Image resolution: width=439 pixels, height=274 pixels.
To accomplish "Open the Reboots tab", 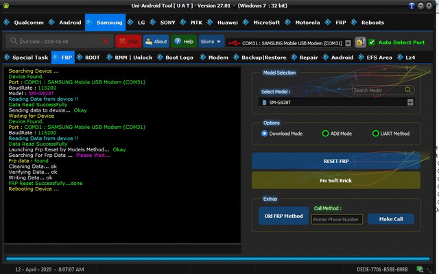I will [368, 23].
